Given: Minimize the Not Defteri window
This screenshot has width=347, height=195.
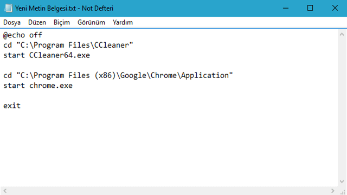Looking at the screenshot, I should [286, 8].
